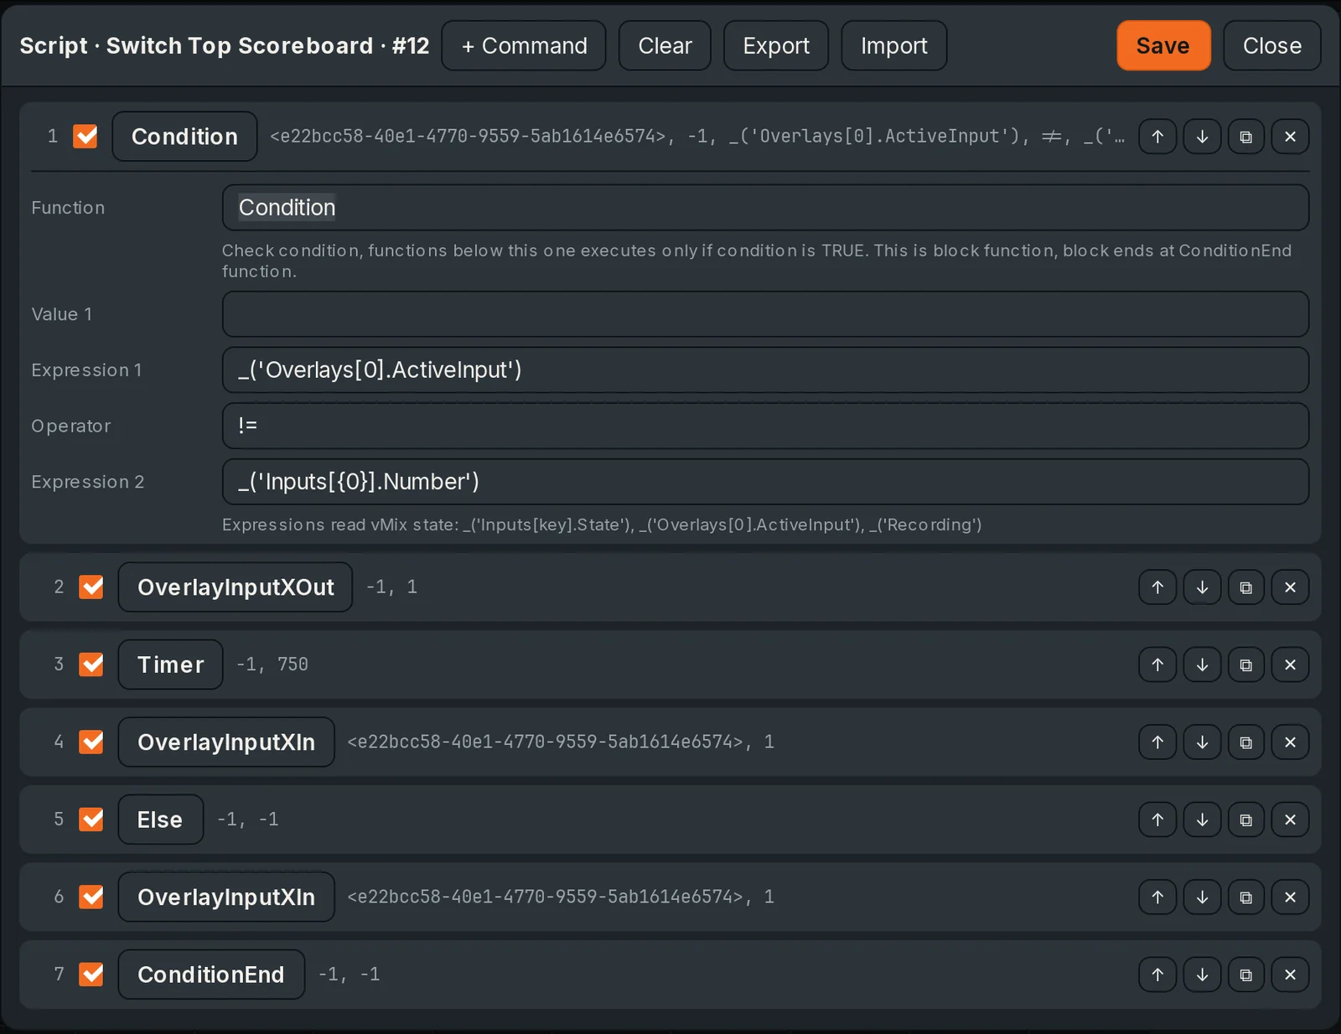The image size is (1341, 1034).
Task: Duplicate the Timer command
Action: 1246,664
